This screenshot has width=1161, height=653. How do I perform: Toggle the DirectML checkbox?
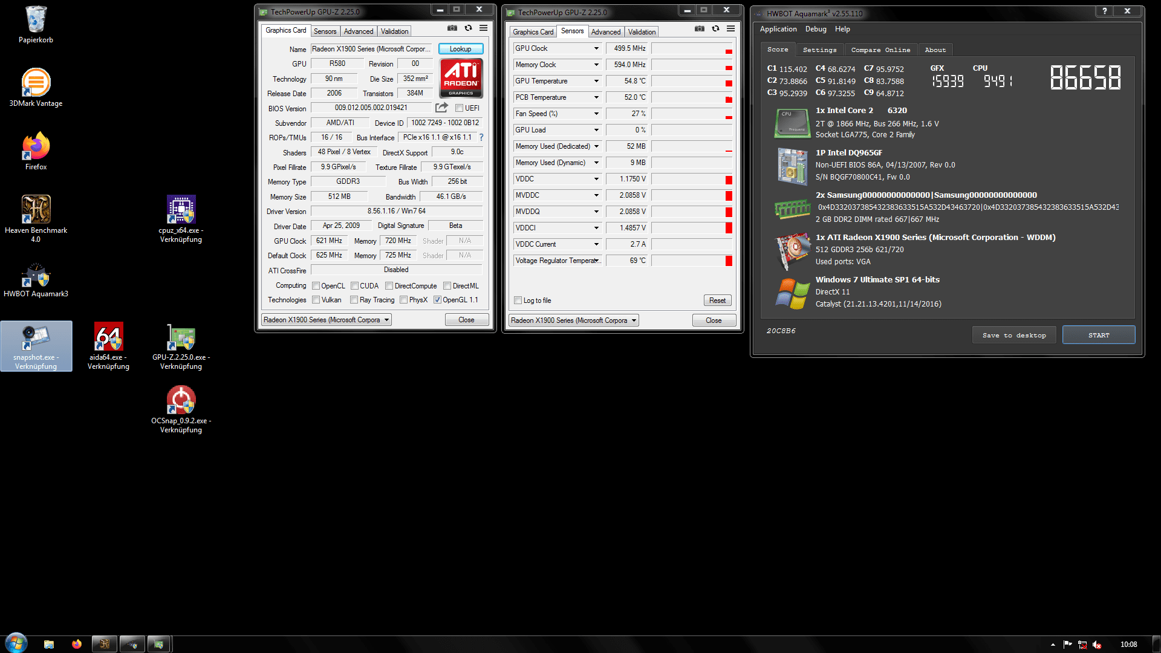447,286
